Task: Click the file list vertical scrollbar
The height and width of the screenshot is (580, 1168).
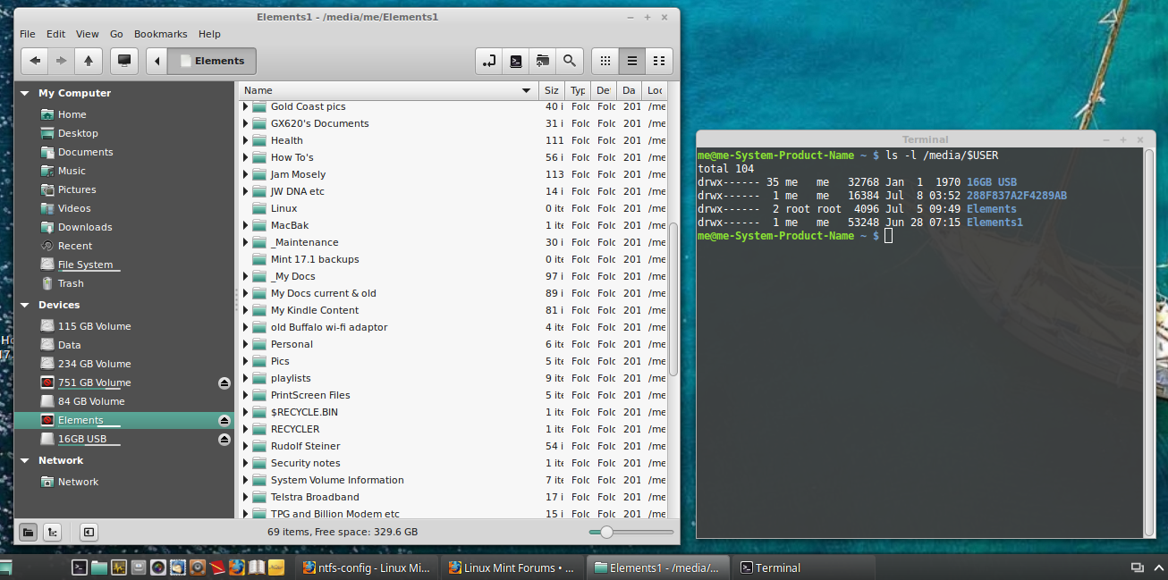Action: pos(673,299)
